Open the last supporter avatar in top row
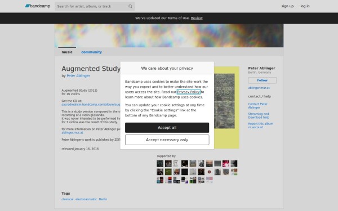 234,164
